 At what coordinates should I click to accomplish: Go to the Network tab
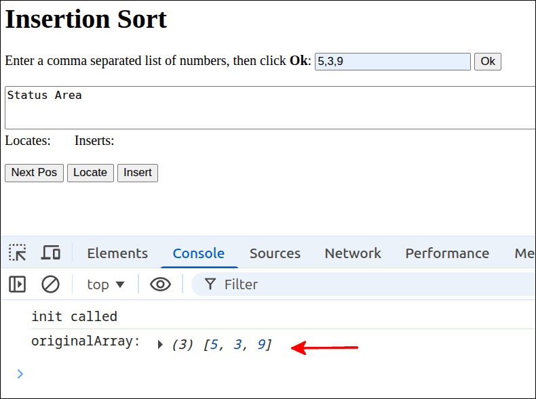pos(353,253)
